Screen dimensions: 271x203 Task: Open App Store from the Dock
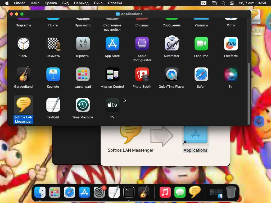[x=84, y=192]
